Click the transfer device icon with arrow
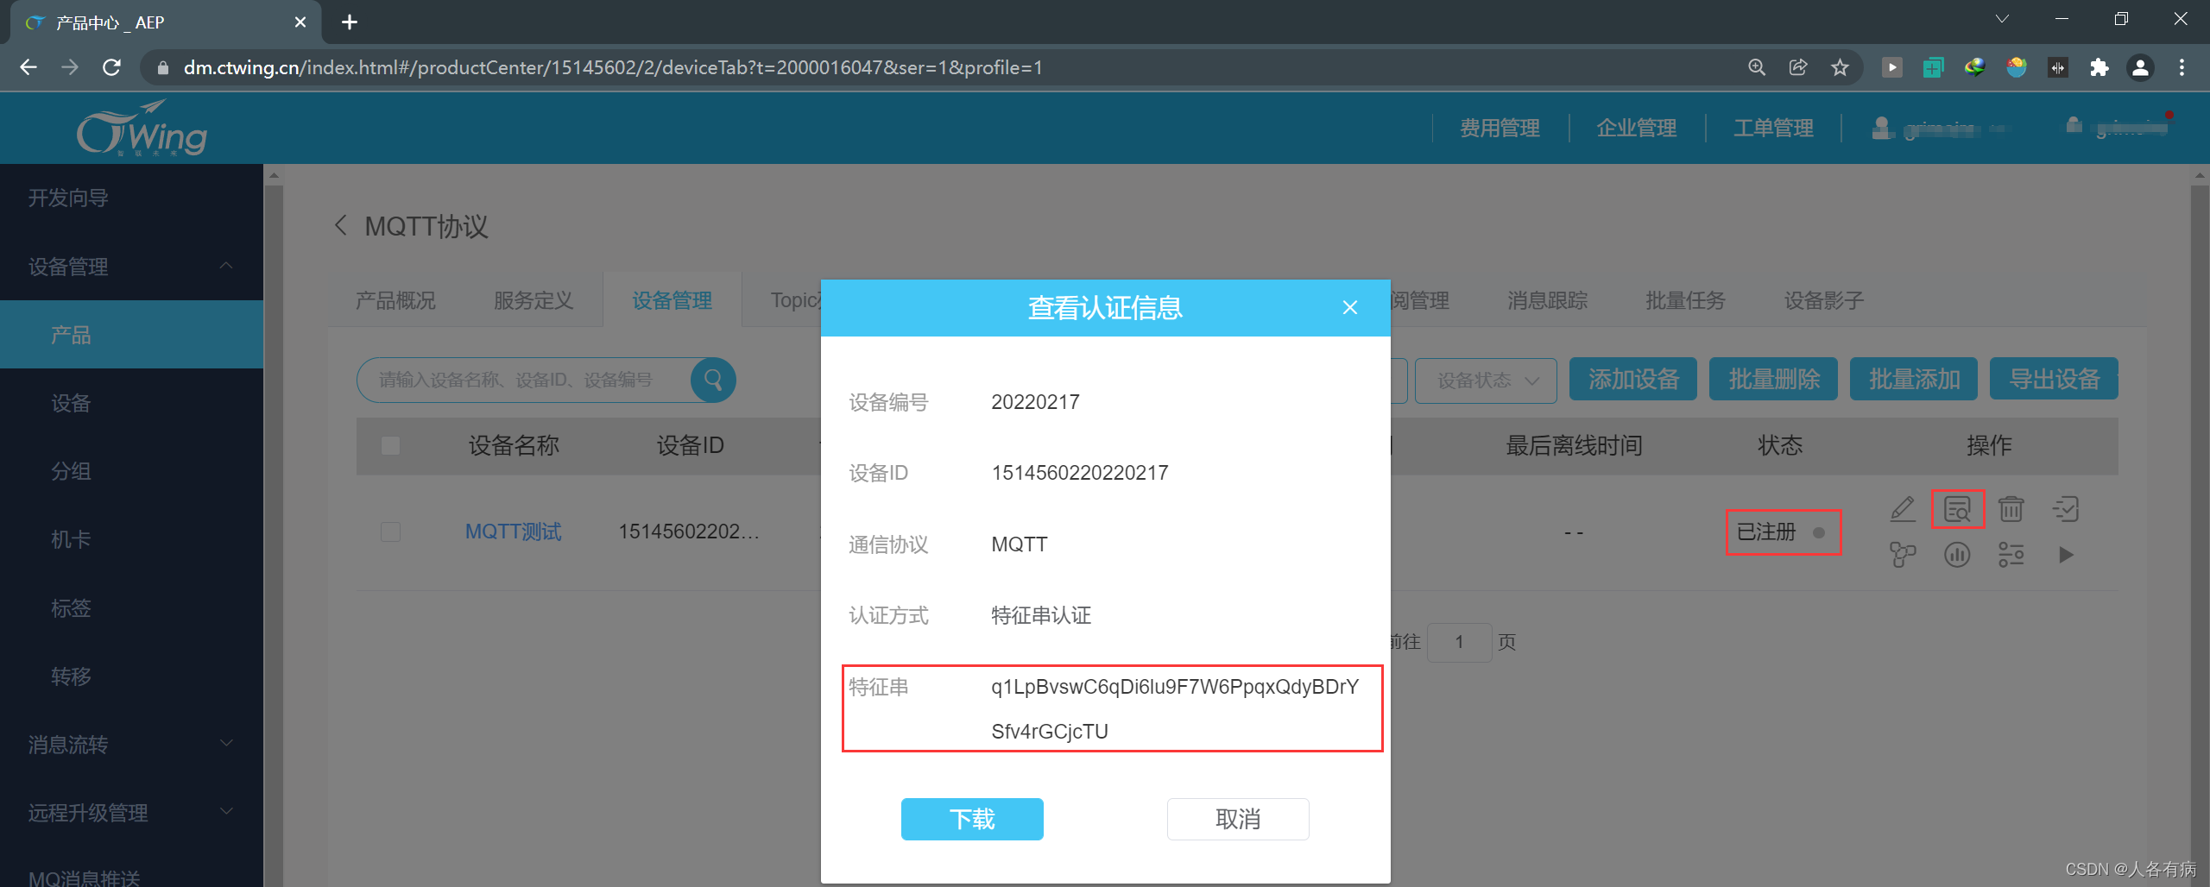The width and height of the screenshot is (2210, 887). click(2065, 509)
